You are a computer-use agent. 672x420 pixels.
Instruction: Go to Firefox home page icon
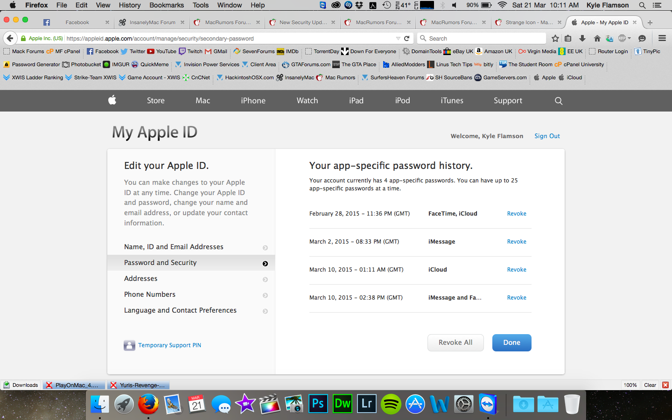597,38
